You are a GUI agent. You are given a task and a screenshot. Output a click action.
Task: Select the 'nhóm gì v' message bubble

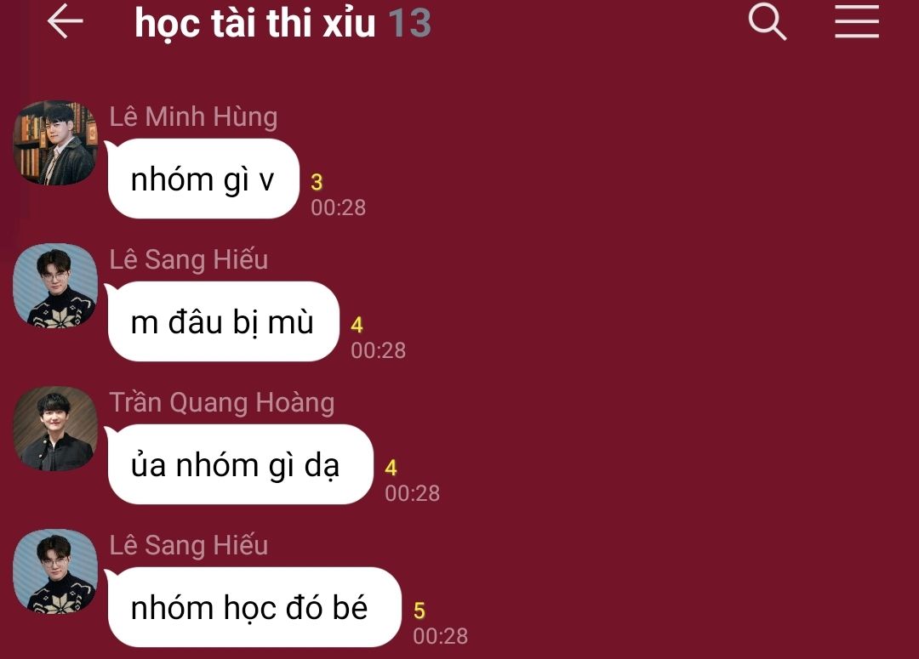tap(203, 179)
